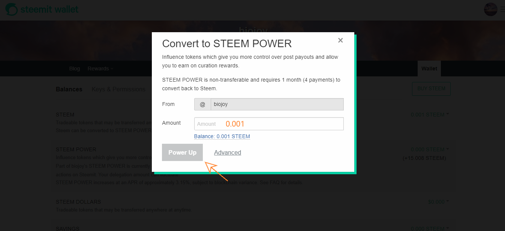This screenshot has height=231, width=505.
Task: Click the Balance: 0.001 STEEM link
Action: click(x=222, y=136)
